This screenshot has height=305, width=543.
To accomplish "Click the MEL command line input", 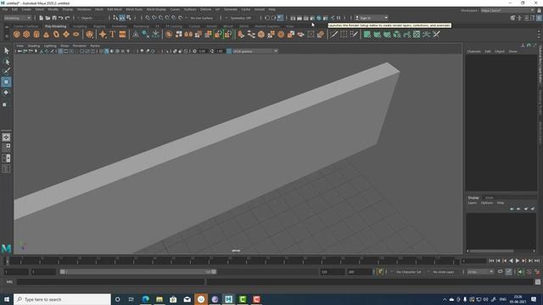I will point(111,282).
